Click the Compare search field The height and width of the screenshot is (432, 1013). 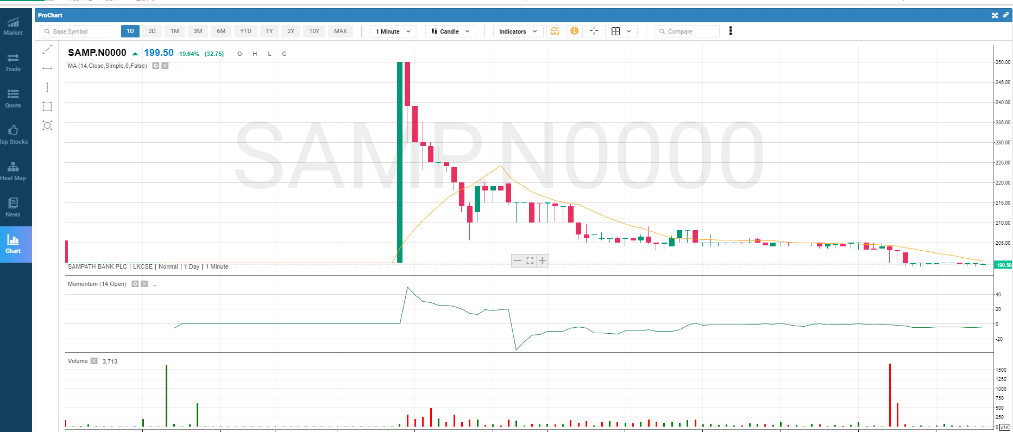click(x=687, y=31)
